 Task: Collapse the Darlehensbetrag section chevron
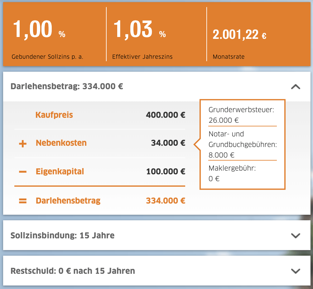click(x=295, y=87)
